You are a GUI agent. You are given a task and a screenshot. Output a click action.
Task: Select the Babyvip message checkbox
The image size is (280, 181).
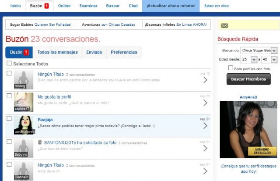click(9, 141)
